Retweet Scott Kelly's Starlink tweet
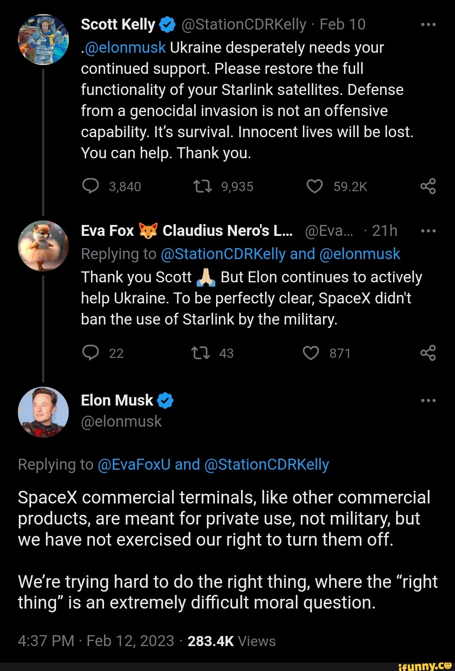 [x=202, y=186]
